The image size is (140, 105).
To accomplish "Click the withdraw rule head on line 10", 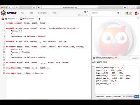I will (x=47, y=47).
